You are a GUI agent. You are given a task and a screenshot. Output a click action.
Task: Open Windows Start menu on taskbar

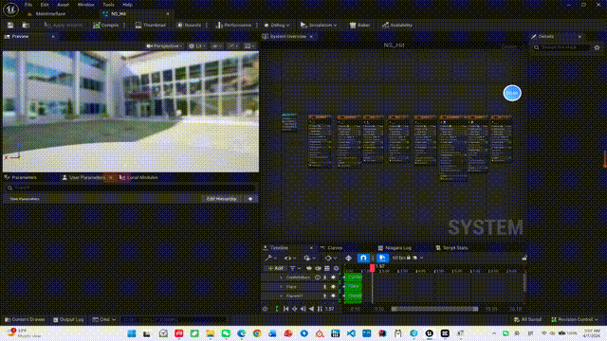coord(131,333)
